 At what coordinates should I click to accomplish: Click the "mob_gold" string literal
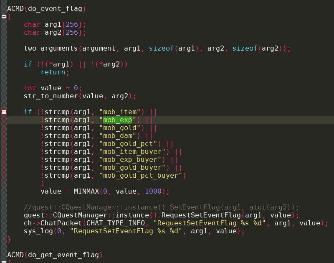click(x=120, y=128)
